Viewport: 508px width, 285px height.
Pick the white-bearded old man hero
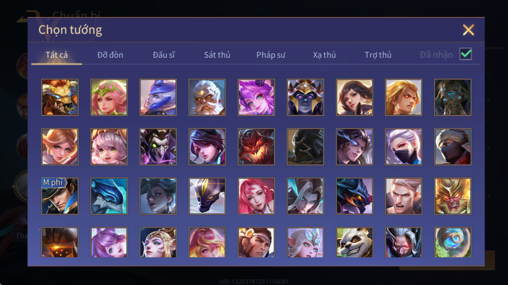pos(207,97)
